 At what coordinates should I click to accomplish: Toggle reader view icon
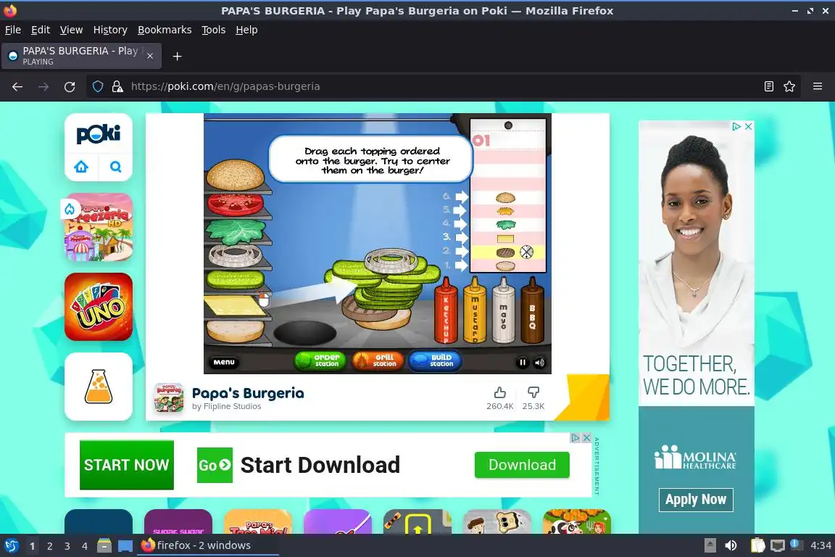coord(768,86)
